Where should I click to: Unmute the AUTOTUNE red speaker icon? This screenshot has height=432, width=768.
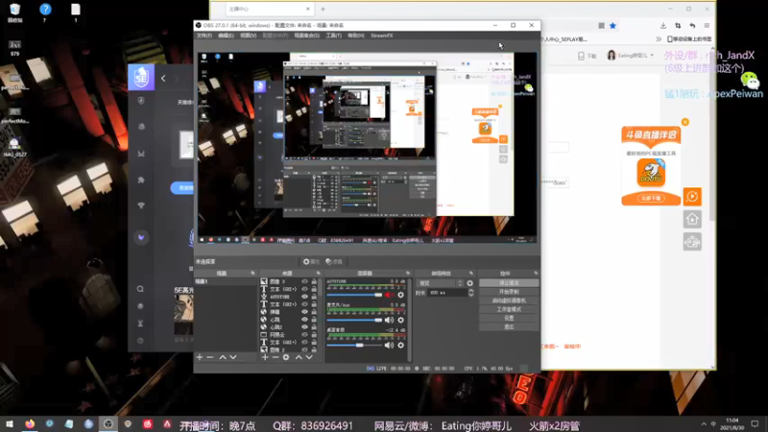pos(389,295)
